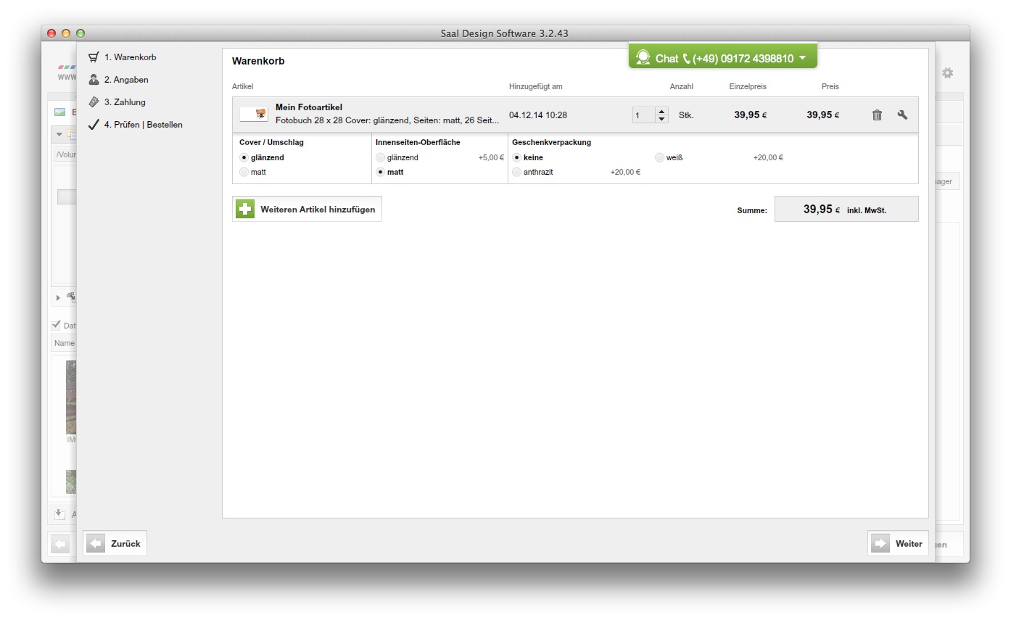
Task: Expand the collapsed section in background window
Action: point(59,297)
